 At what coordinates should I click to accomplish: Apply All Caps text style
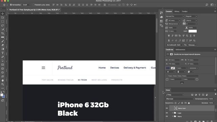coord(176,36)
